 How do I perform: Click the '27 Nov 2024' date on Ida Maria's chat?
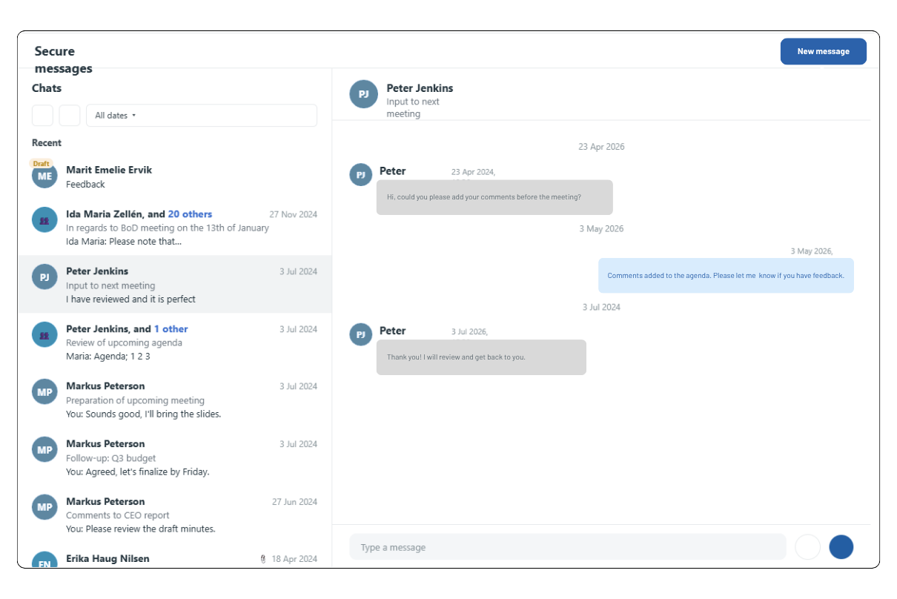point(293,214)
